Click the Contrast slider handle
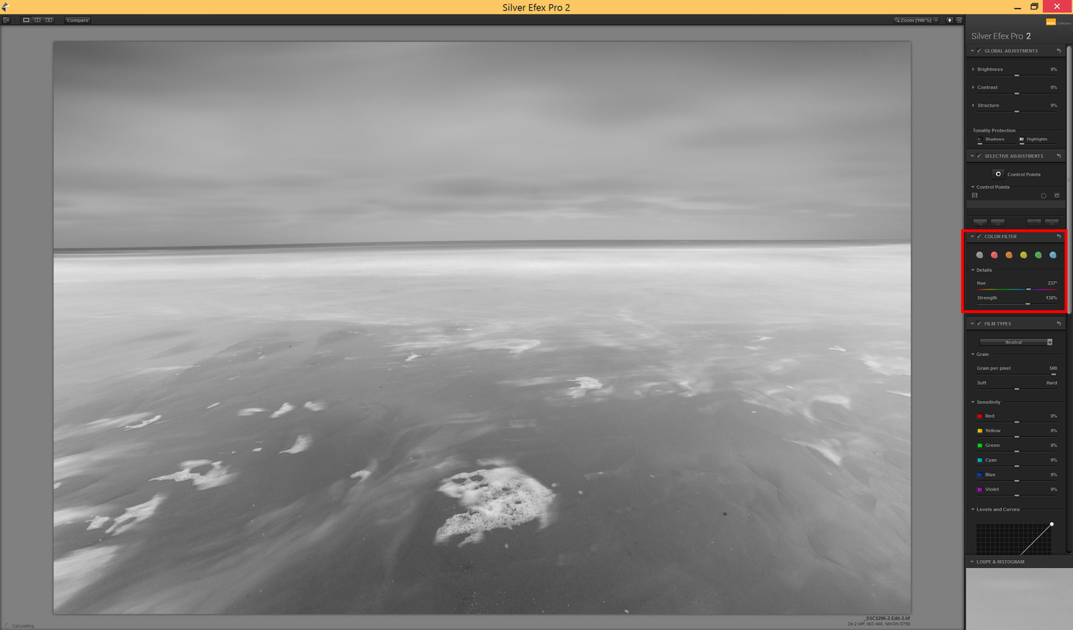Image resolution: width=1073 pixels, height=630 pixels. (1016, 94)
